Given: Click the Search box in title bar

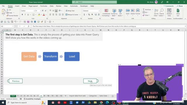Looking at the screenshot, I should pos(94,2).
